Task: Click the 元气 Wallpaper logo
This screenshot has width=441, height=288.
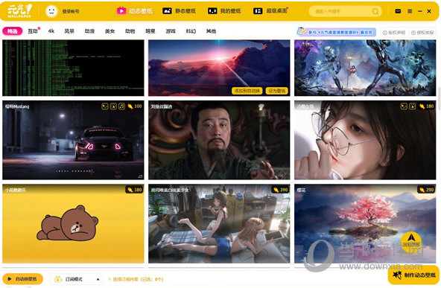Action: click(x=19, y=11)
